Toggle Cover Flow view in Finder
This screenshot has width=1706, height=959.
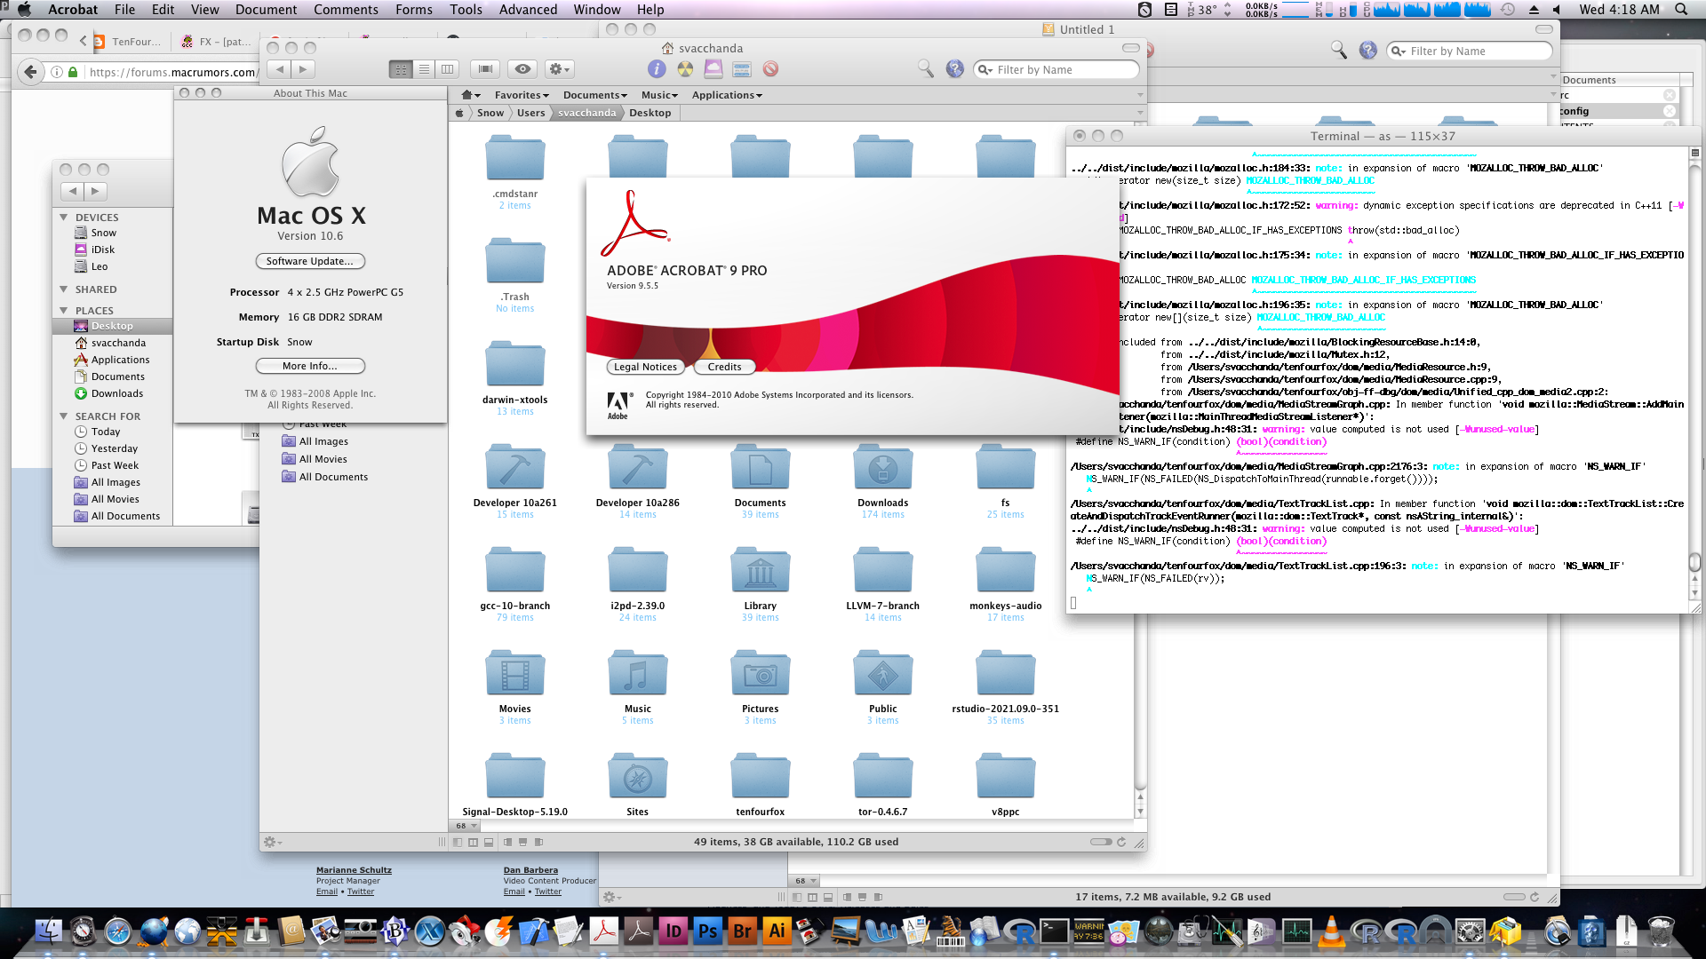485,69
